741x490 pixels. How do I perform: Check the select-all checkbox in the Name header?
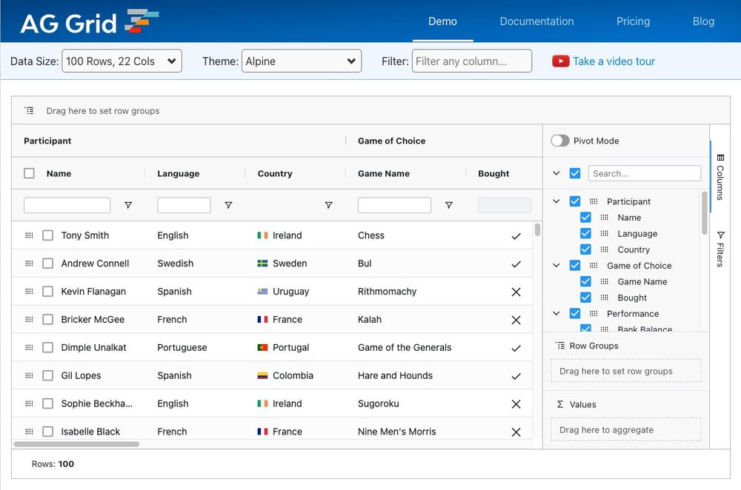tap(27, 173)
